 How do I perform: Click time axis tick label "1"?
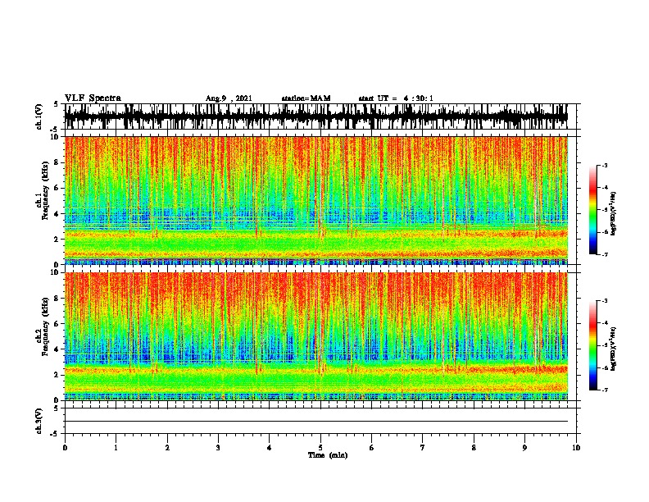pyautogui.click(x=116, y=448)
